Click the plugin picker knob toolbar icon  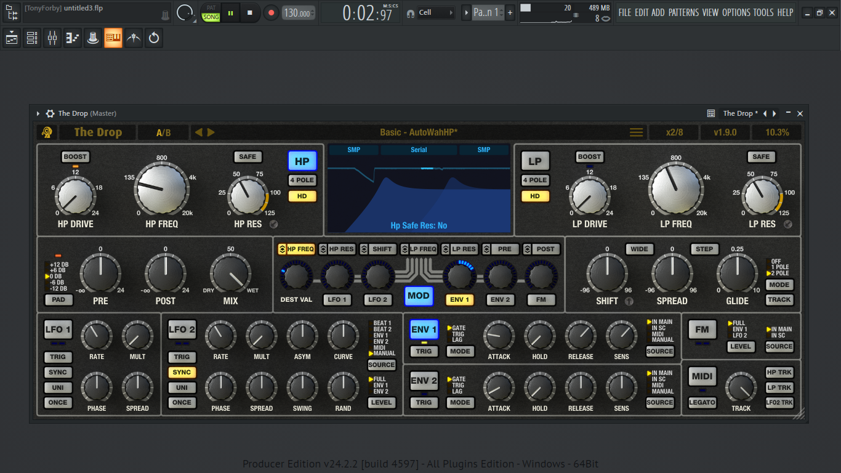click(x=93, y=38)
